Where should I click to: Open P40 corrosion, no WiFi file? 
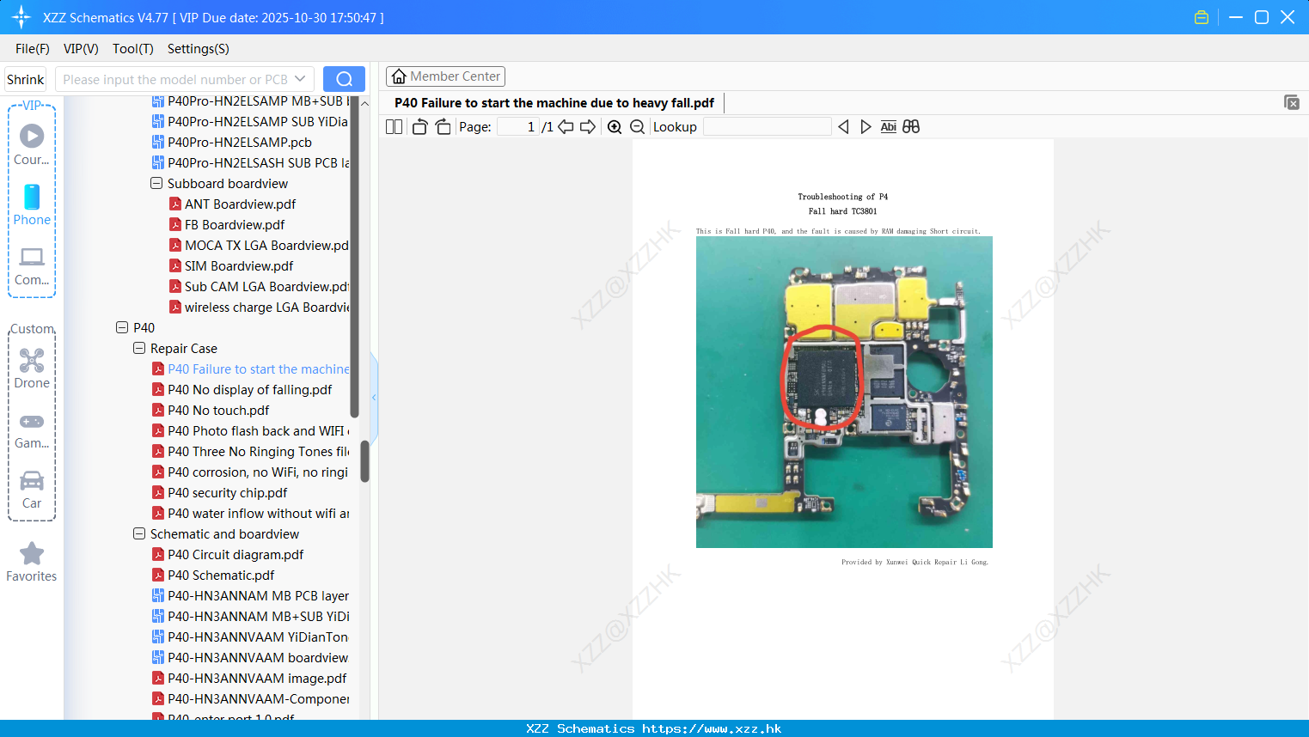click(x=250, y=472)
